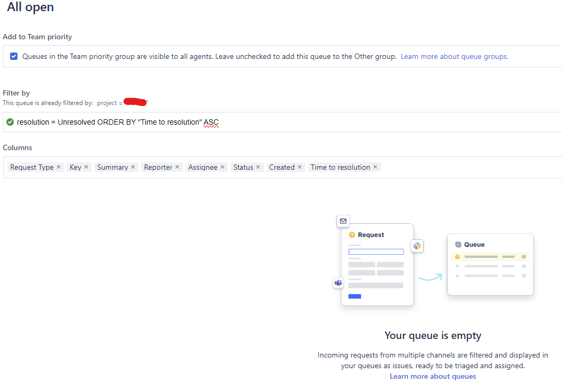
Task: Remove the Reporter column
Action: [x=177, y=167]
